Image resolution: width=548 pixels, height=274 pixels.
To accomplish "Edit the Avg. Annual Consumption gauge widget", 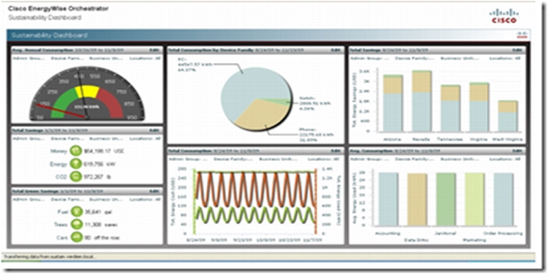I will tap(154, 50).
